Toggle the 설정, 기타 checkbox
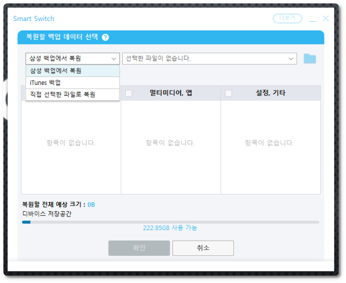Viewport: 346px width, 283px height. pos(229,93)
